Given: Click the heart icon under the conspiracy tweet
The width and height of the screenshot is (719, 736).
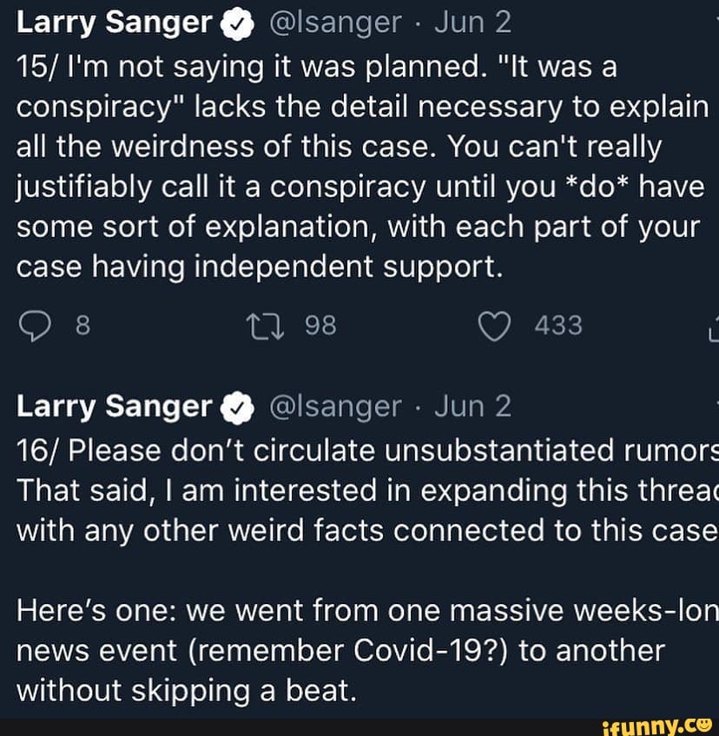Looking at the screenshot, I should pos(493,325).
